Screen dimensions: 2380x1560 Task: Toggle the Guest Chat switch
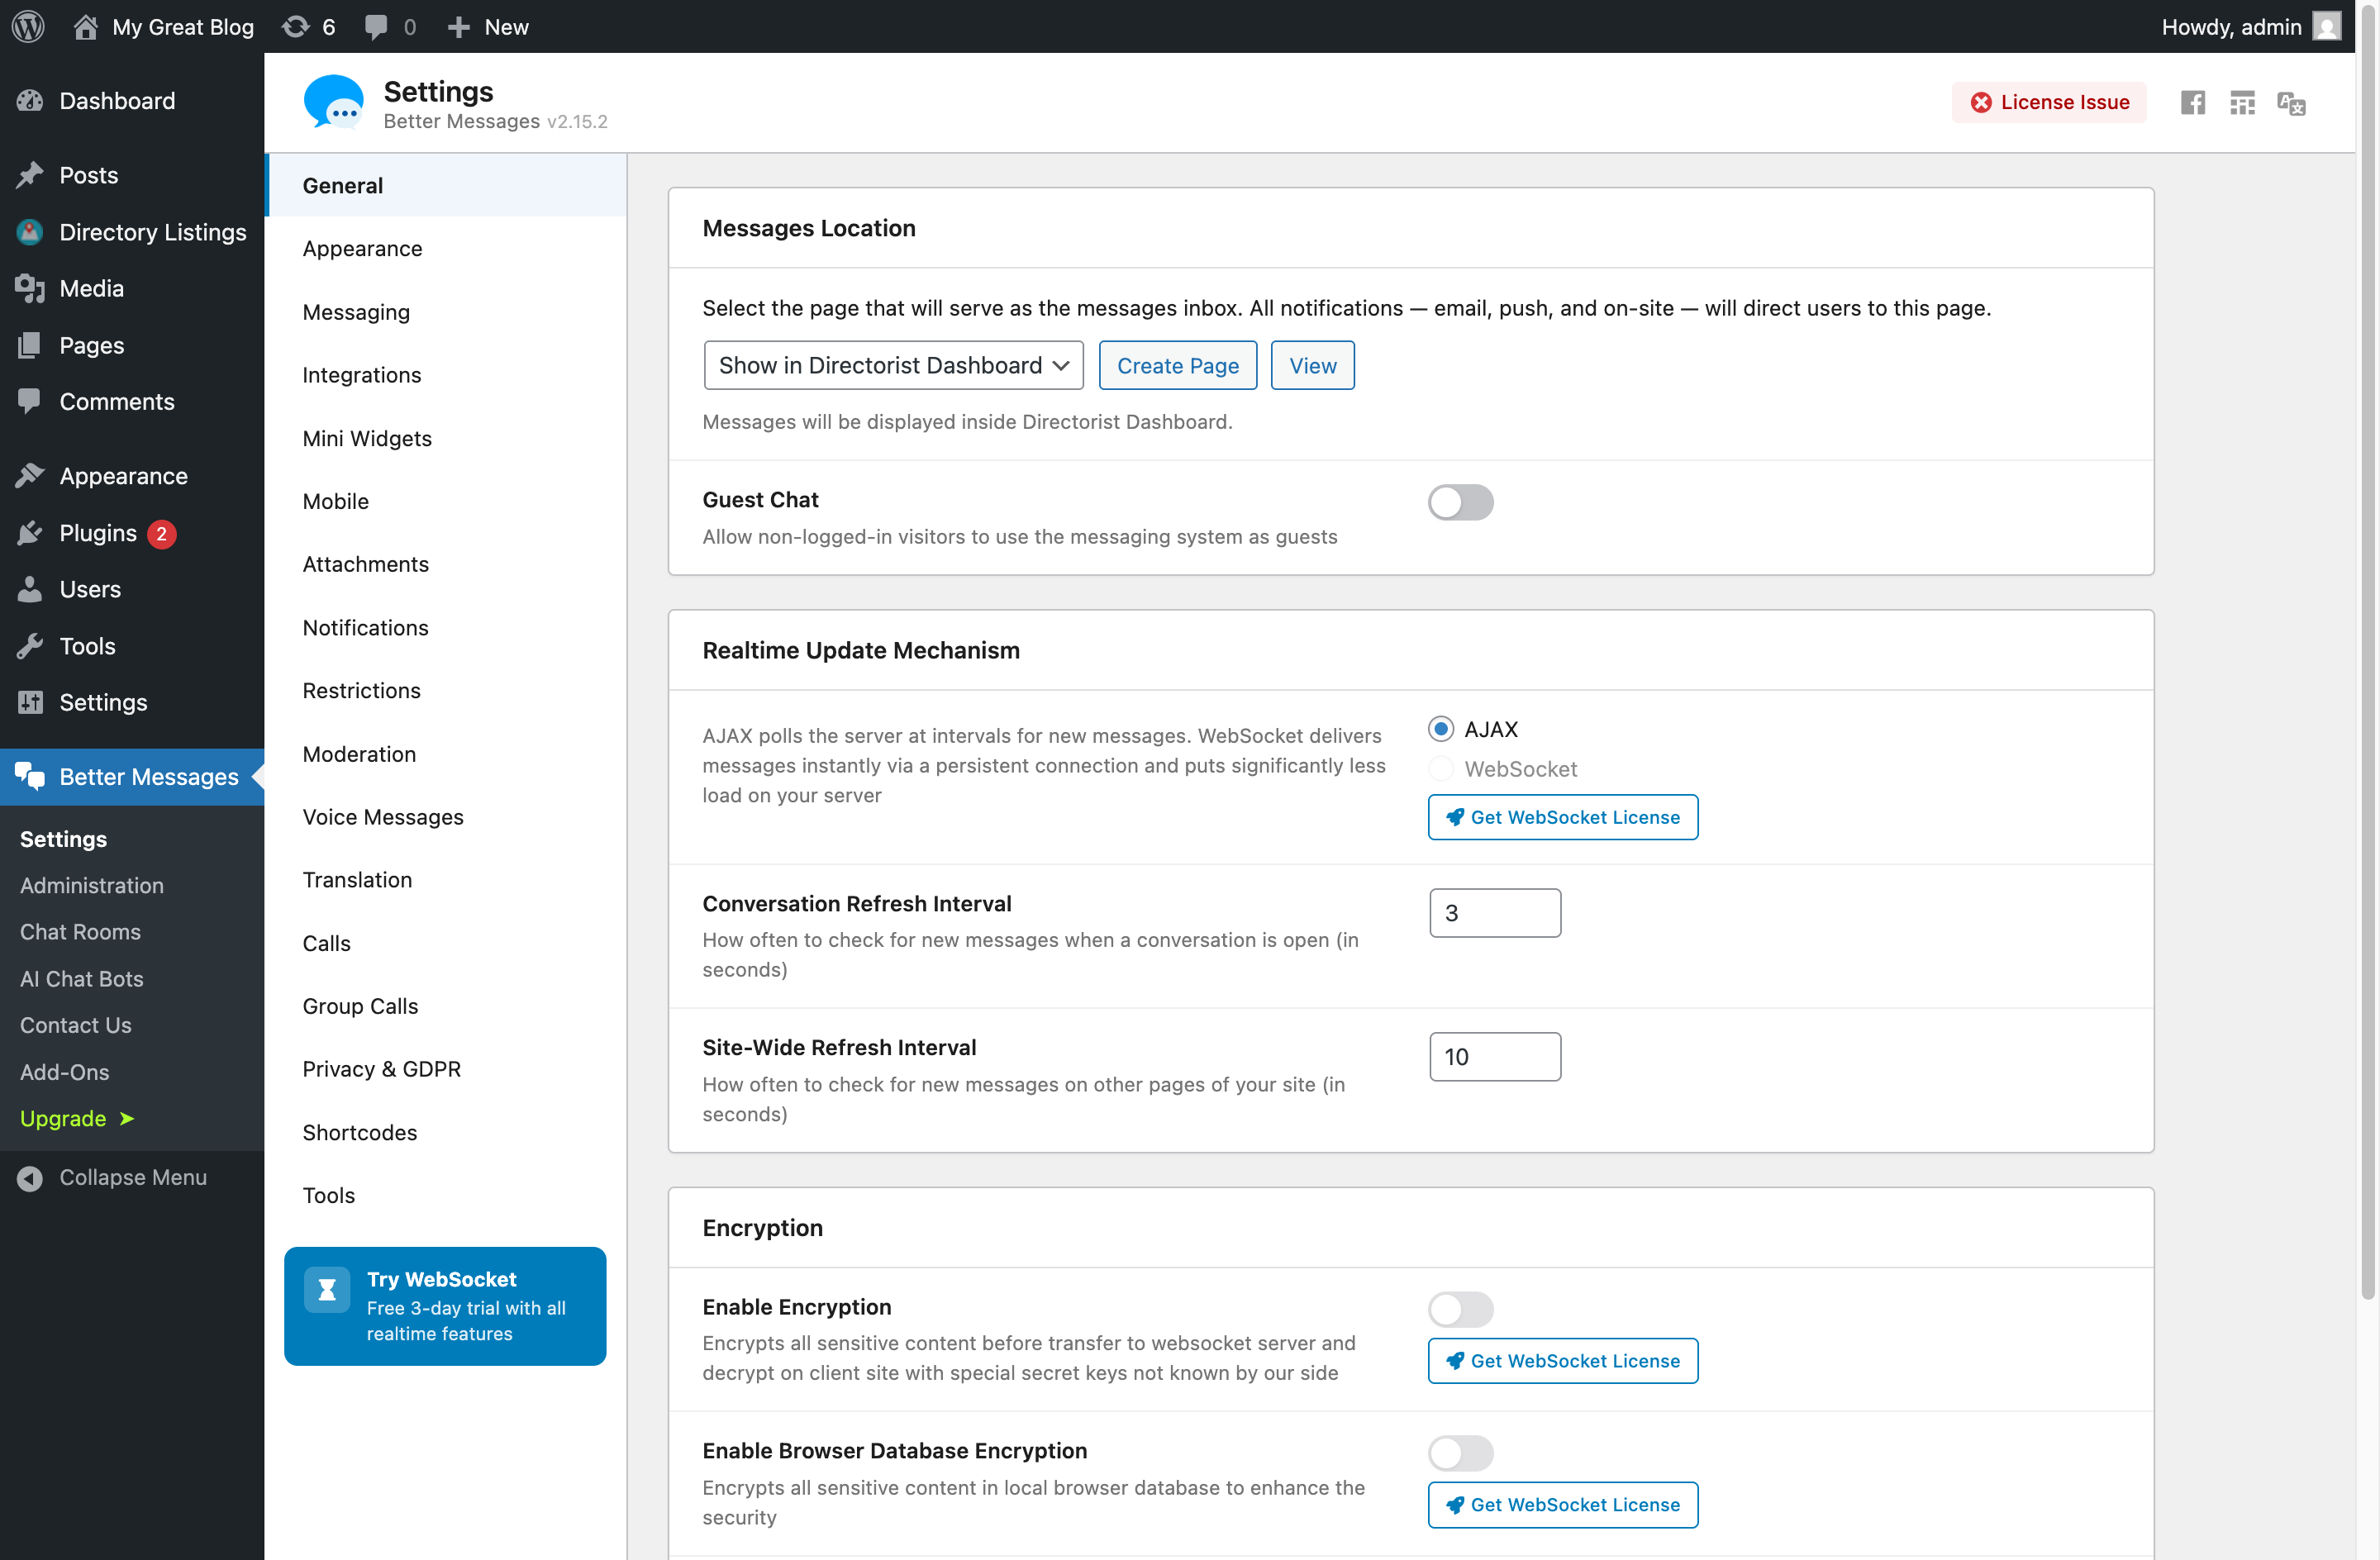tap(1460, 502)
